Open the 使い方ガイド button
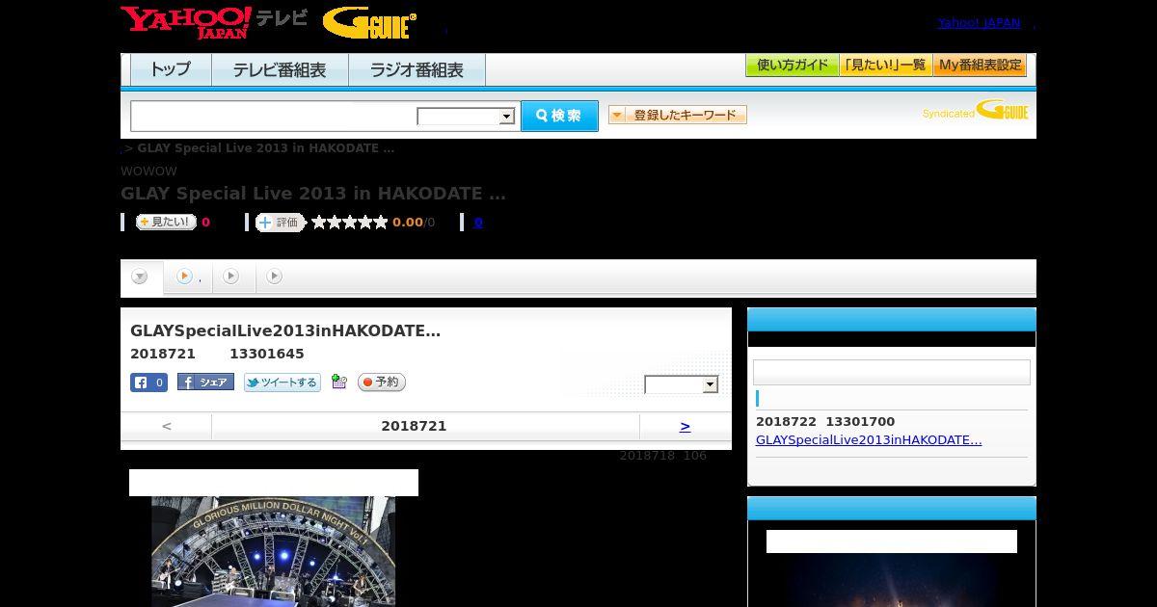The height and width of the screenshot is (607, 1157). pyautogui.click(x=793, y=66)
